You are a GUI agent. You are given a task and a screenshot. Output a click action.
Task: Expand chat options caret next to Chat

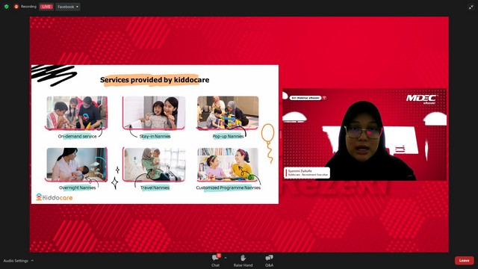[226, 258]
